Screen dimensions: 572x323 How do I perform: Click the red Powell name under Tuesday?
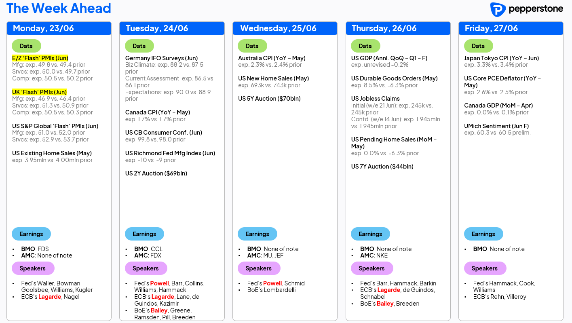tap(160, 283)
